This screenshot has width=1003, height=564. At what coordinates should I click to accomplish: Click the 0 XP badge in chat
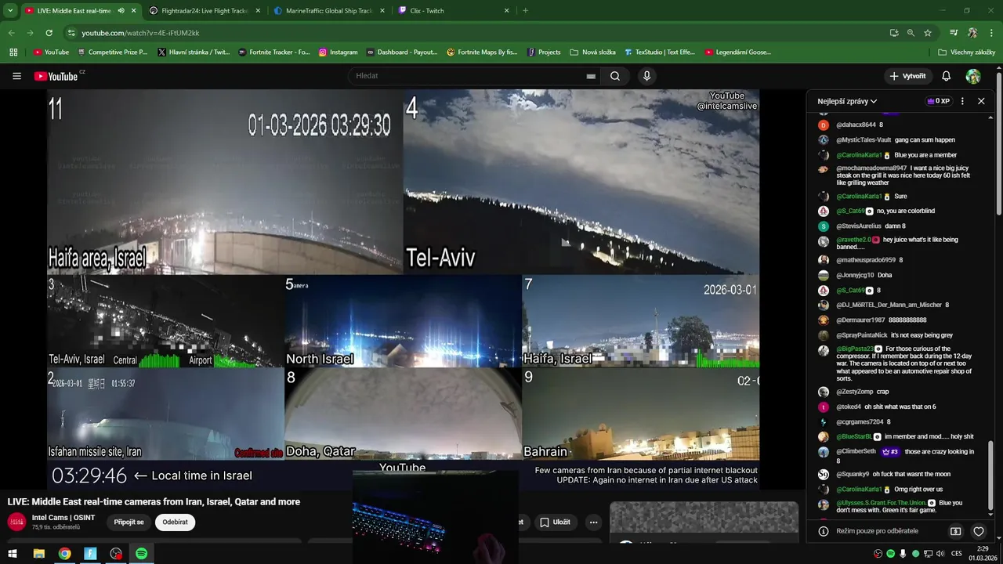[x=938, y=101]
